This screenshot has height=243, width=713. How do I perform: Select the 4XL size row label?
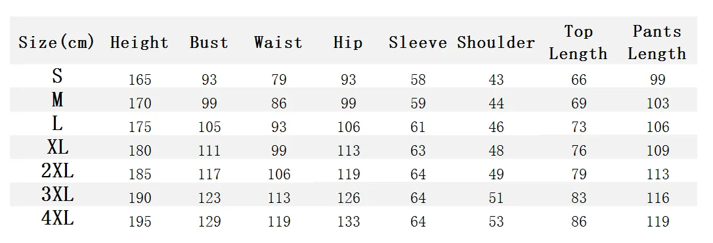click(x=57, y=218)
